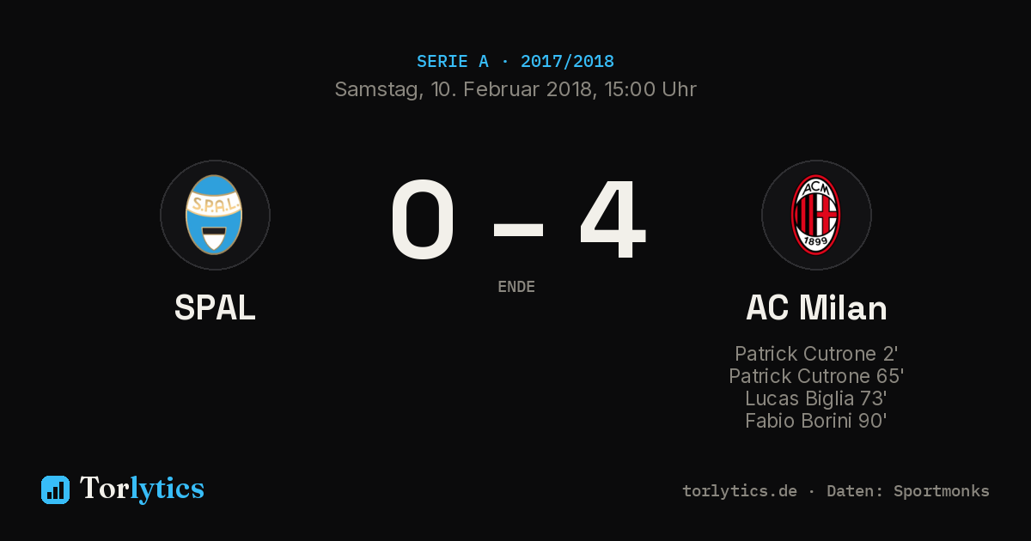Click the match date Samstag, 10. Februar 2018

[x=463, y=89]
